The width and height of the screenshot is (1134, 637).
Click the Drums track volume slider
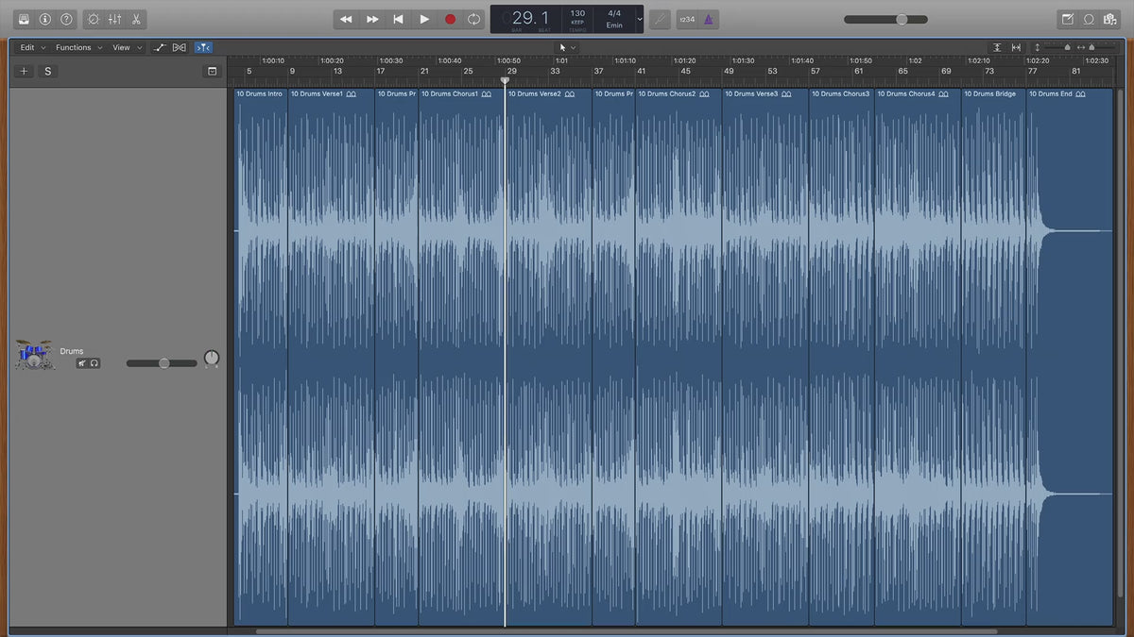163,363
